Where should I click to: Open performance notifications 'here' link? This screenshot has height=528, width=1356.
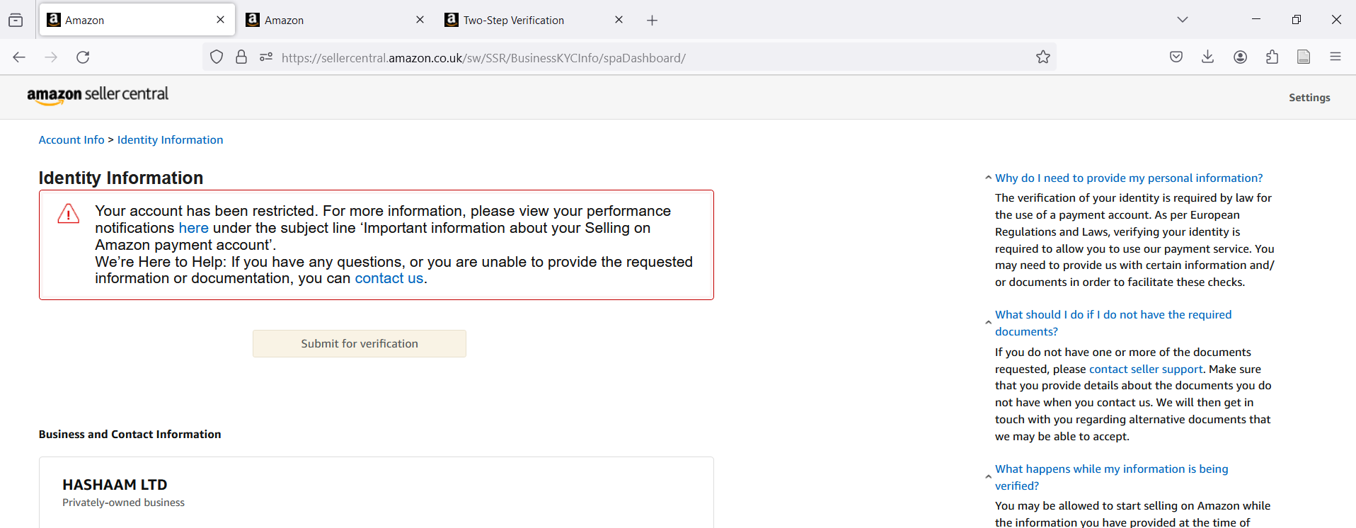pos(193,228)
